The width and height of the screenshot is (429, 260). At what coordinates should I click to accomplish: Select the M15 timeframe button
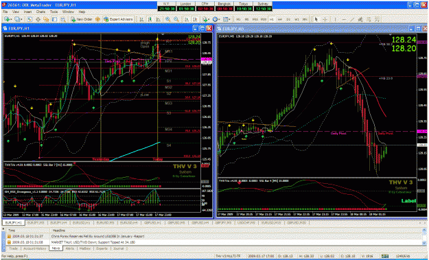[255, 19]
